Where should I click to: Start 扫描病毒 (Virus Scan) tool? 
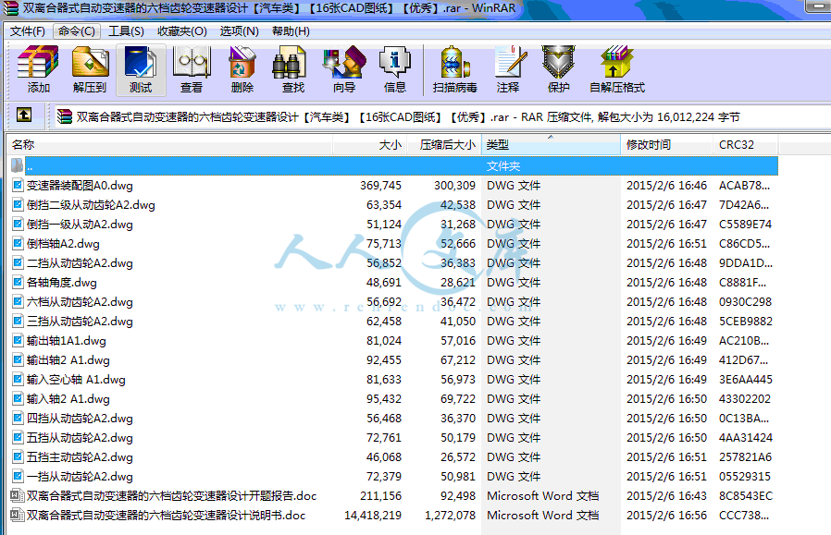point(454,70)
